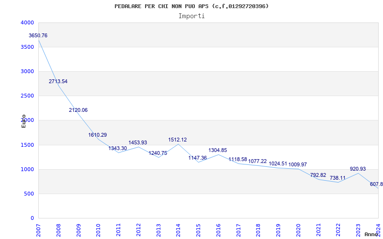Click the 2120.06 data point label
The image size is (383, 239).
[x=78, y=110]
